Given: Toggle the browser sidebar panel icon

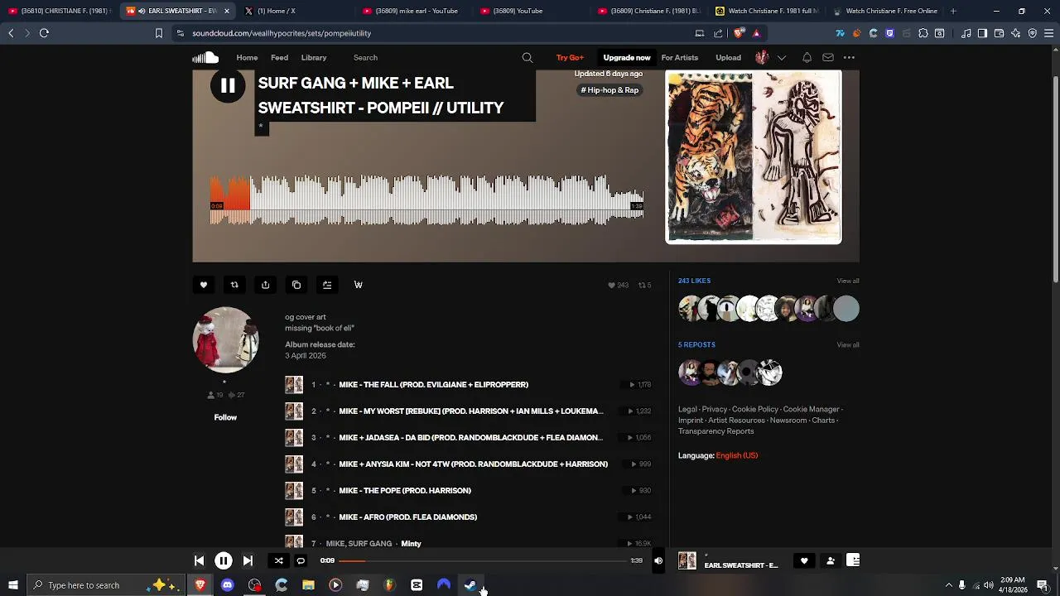Looking at the screenshot, I should coord(982,33).
